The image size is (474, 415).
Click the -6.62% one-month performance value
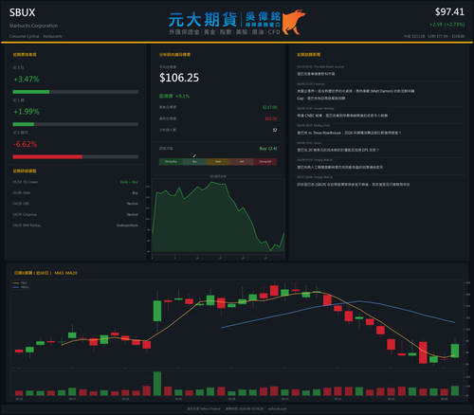click(x=25, y=144)
